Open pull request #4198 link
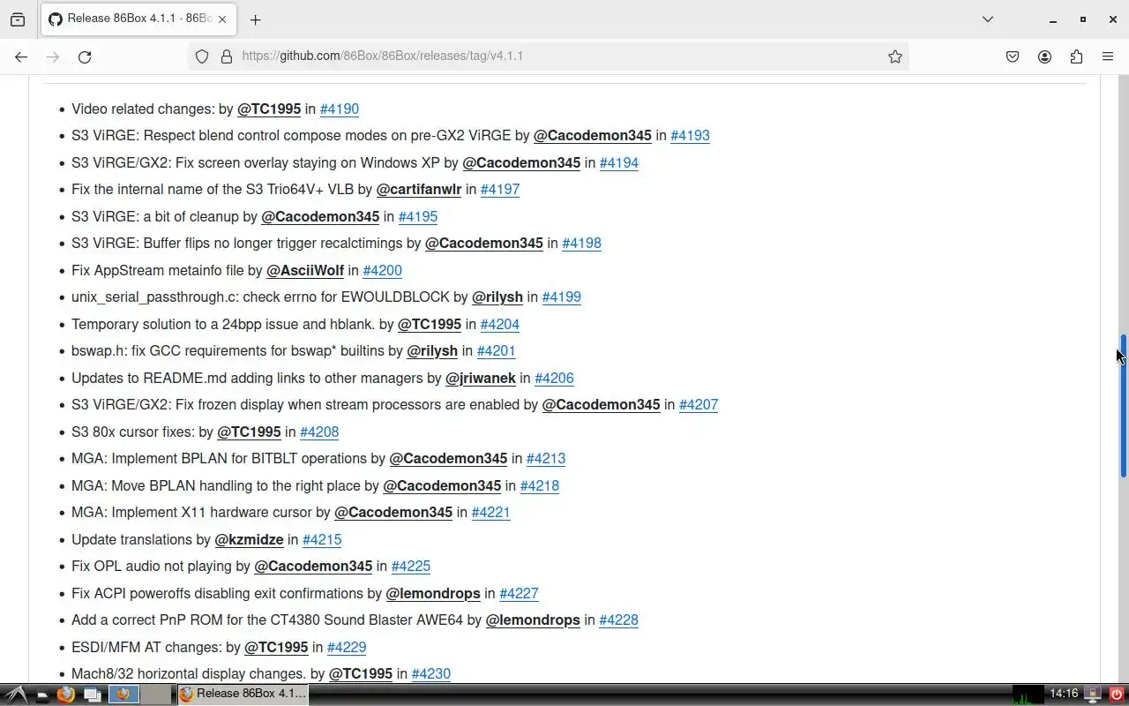 click(x=581, y=243)
